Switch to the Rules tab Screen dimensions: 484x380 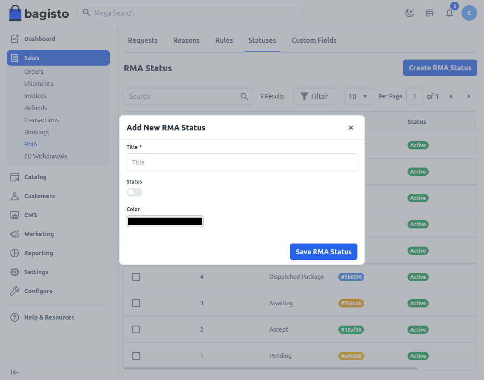[x=224, y=41]
